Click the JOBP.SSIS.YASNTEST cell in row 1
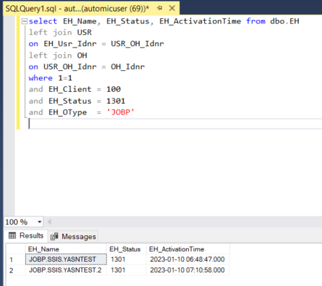322x286 pixels. coord(66,259)
